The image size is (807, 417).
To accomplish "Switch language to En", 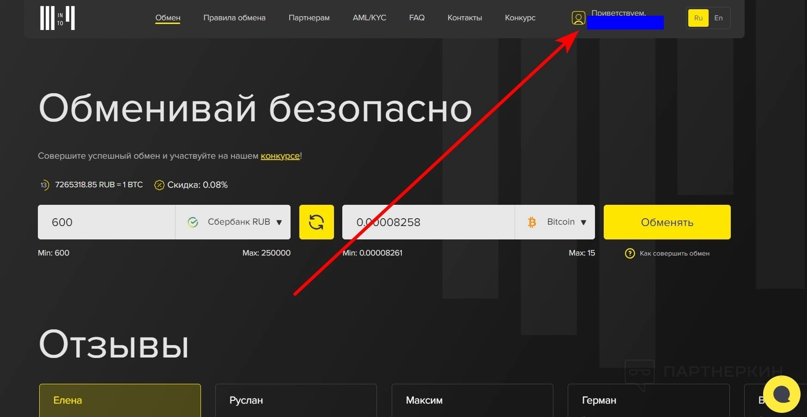I will (x=718, y=18).
